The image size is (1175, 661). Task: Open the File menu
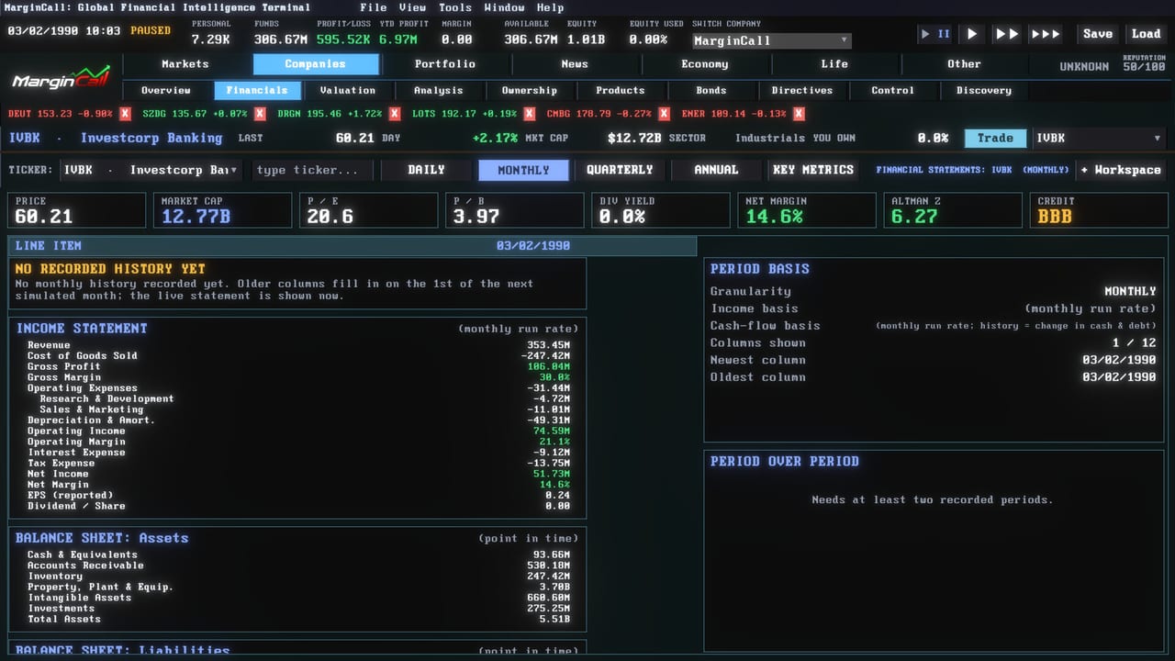pos(374,7)
